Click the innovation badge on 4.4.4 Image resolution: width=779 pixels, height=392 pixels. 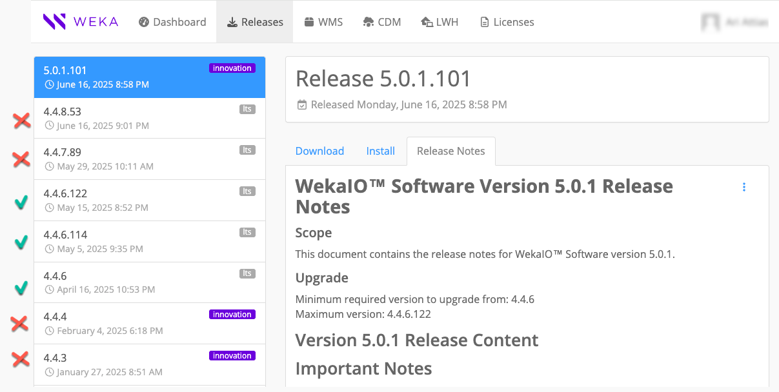coord(232,315)
